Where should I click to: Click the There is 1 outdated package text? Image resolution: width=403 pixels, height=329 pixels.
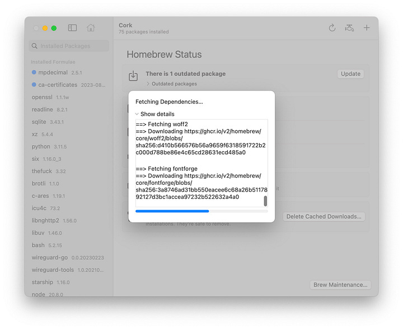[x=186, y=74]
